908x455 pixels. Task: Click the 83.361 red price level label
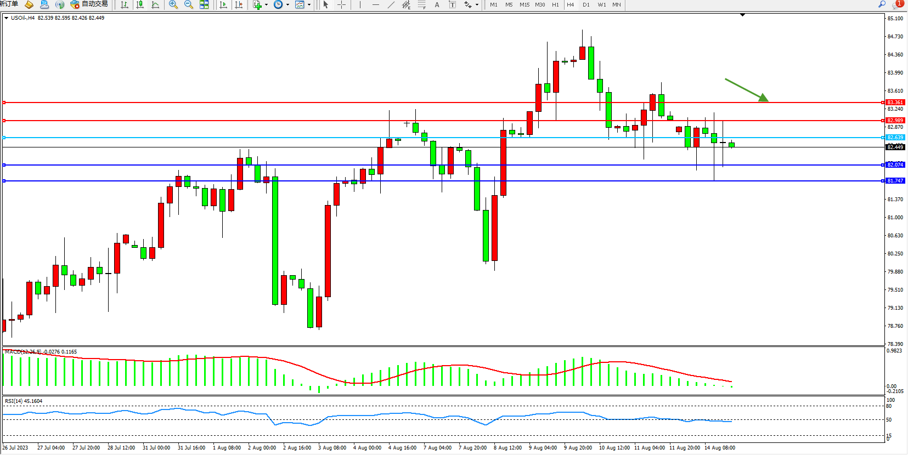click(895, 103)
